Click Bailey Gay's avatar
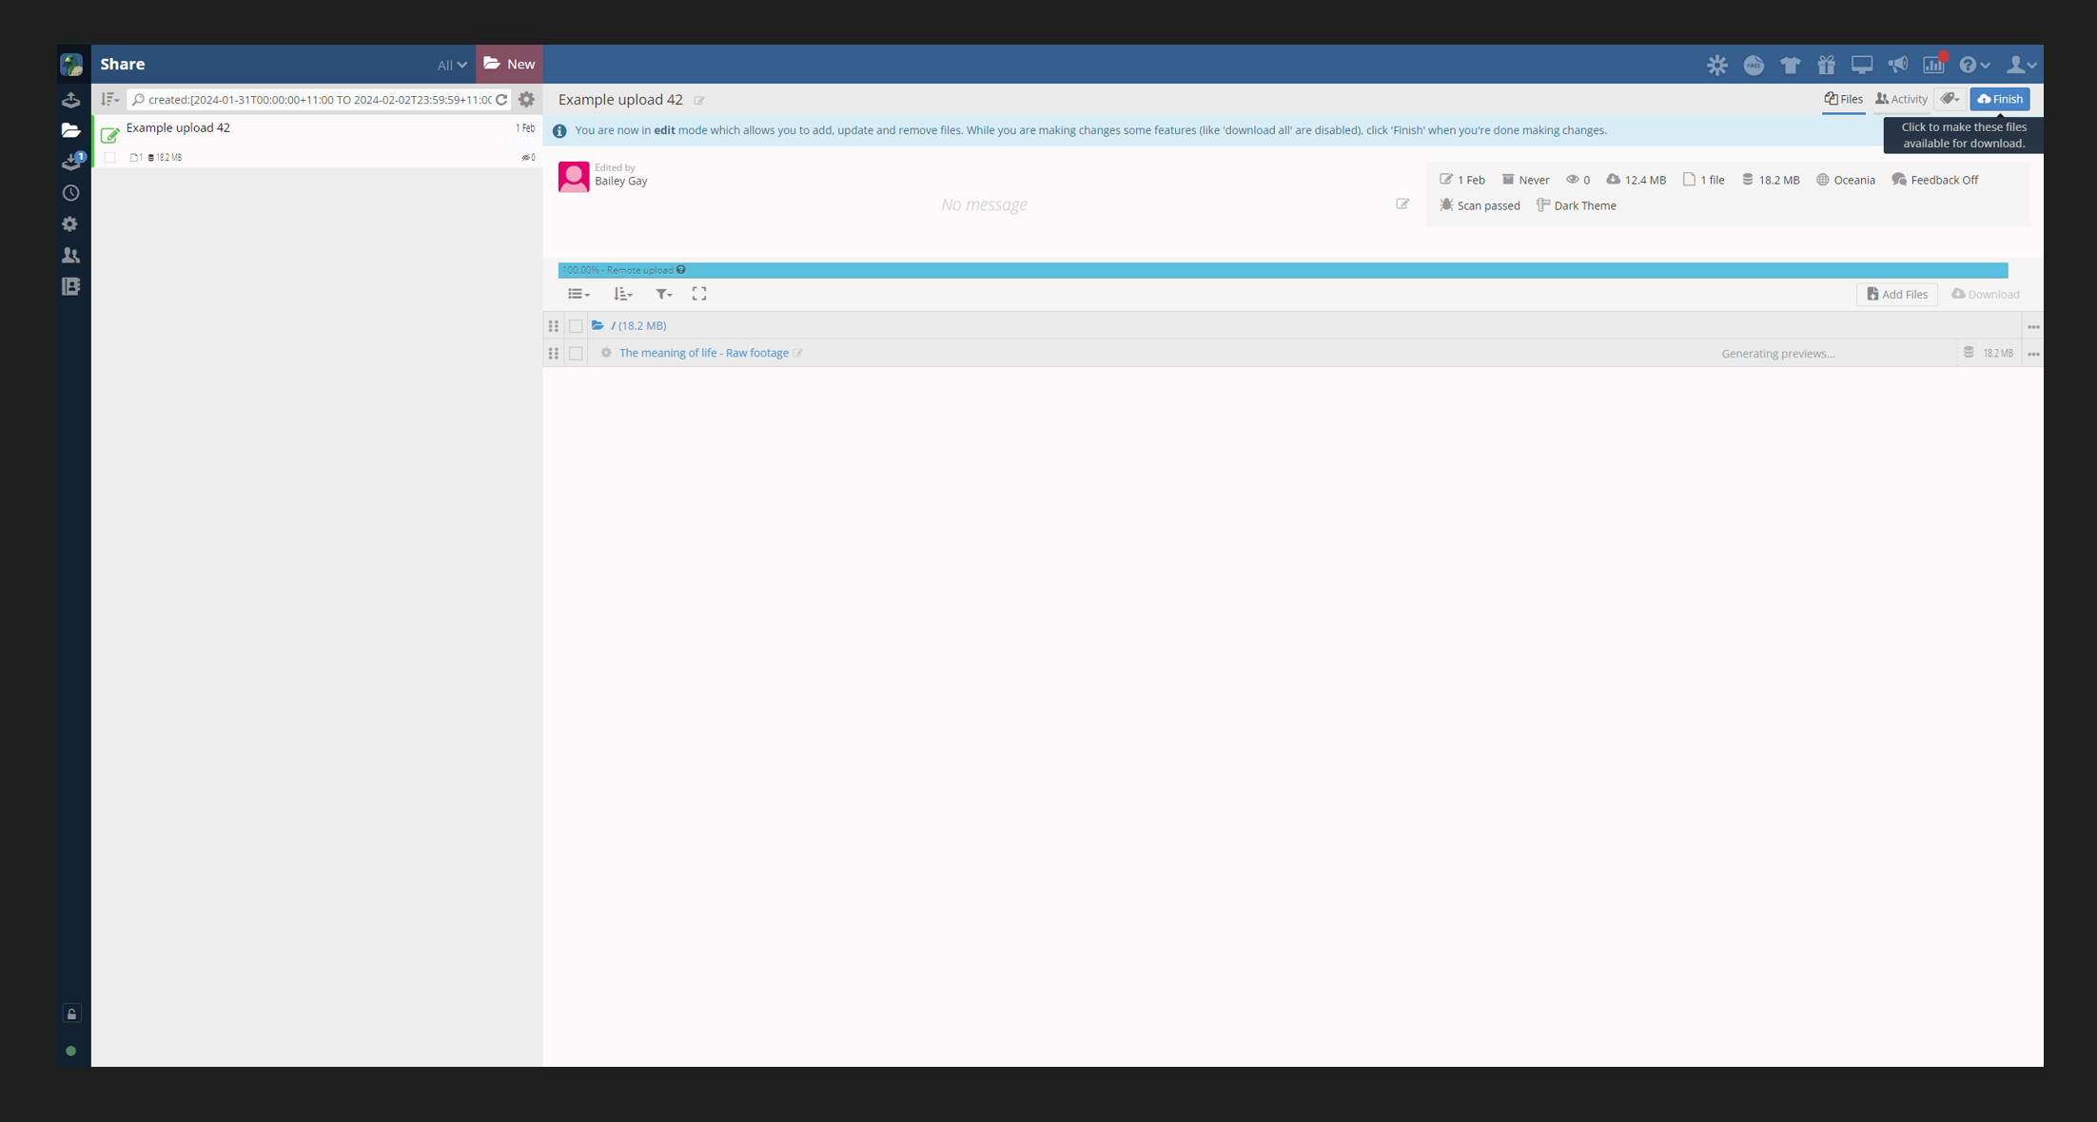2097x1122 pixels. 574,177
